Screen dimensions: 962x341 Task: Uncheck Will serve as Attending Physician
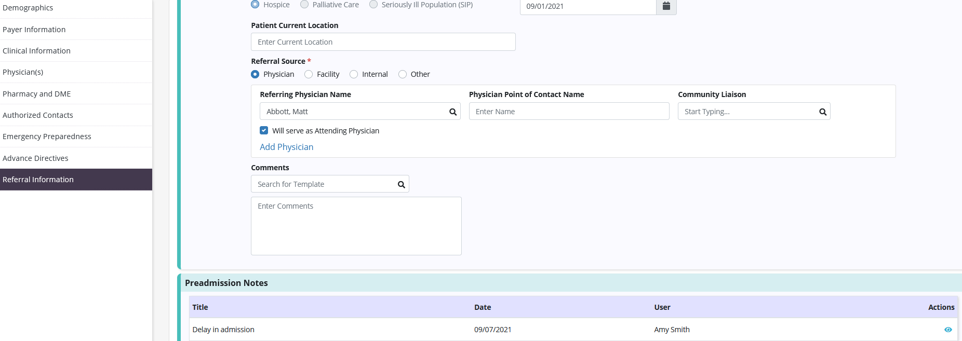pyautogui.click(x=264, y=131)
